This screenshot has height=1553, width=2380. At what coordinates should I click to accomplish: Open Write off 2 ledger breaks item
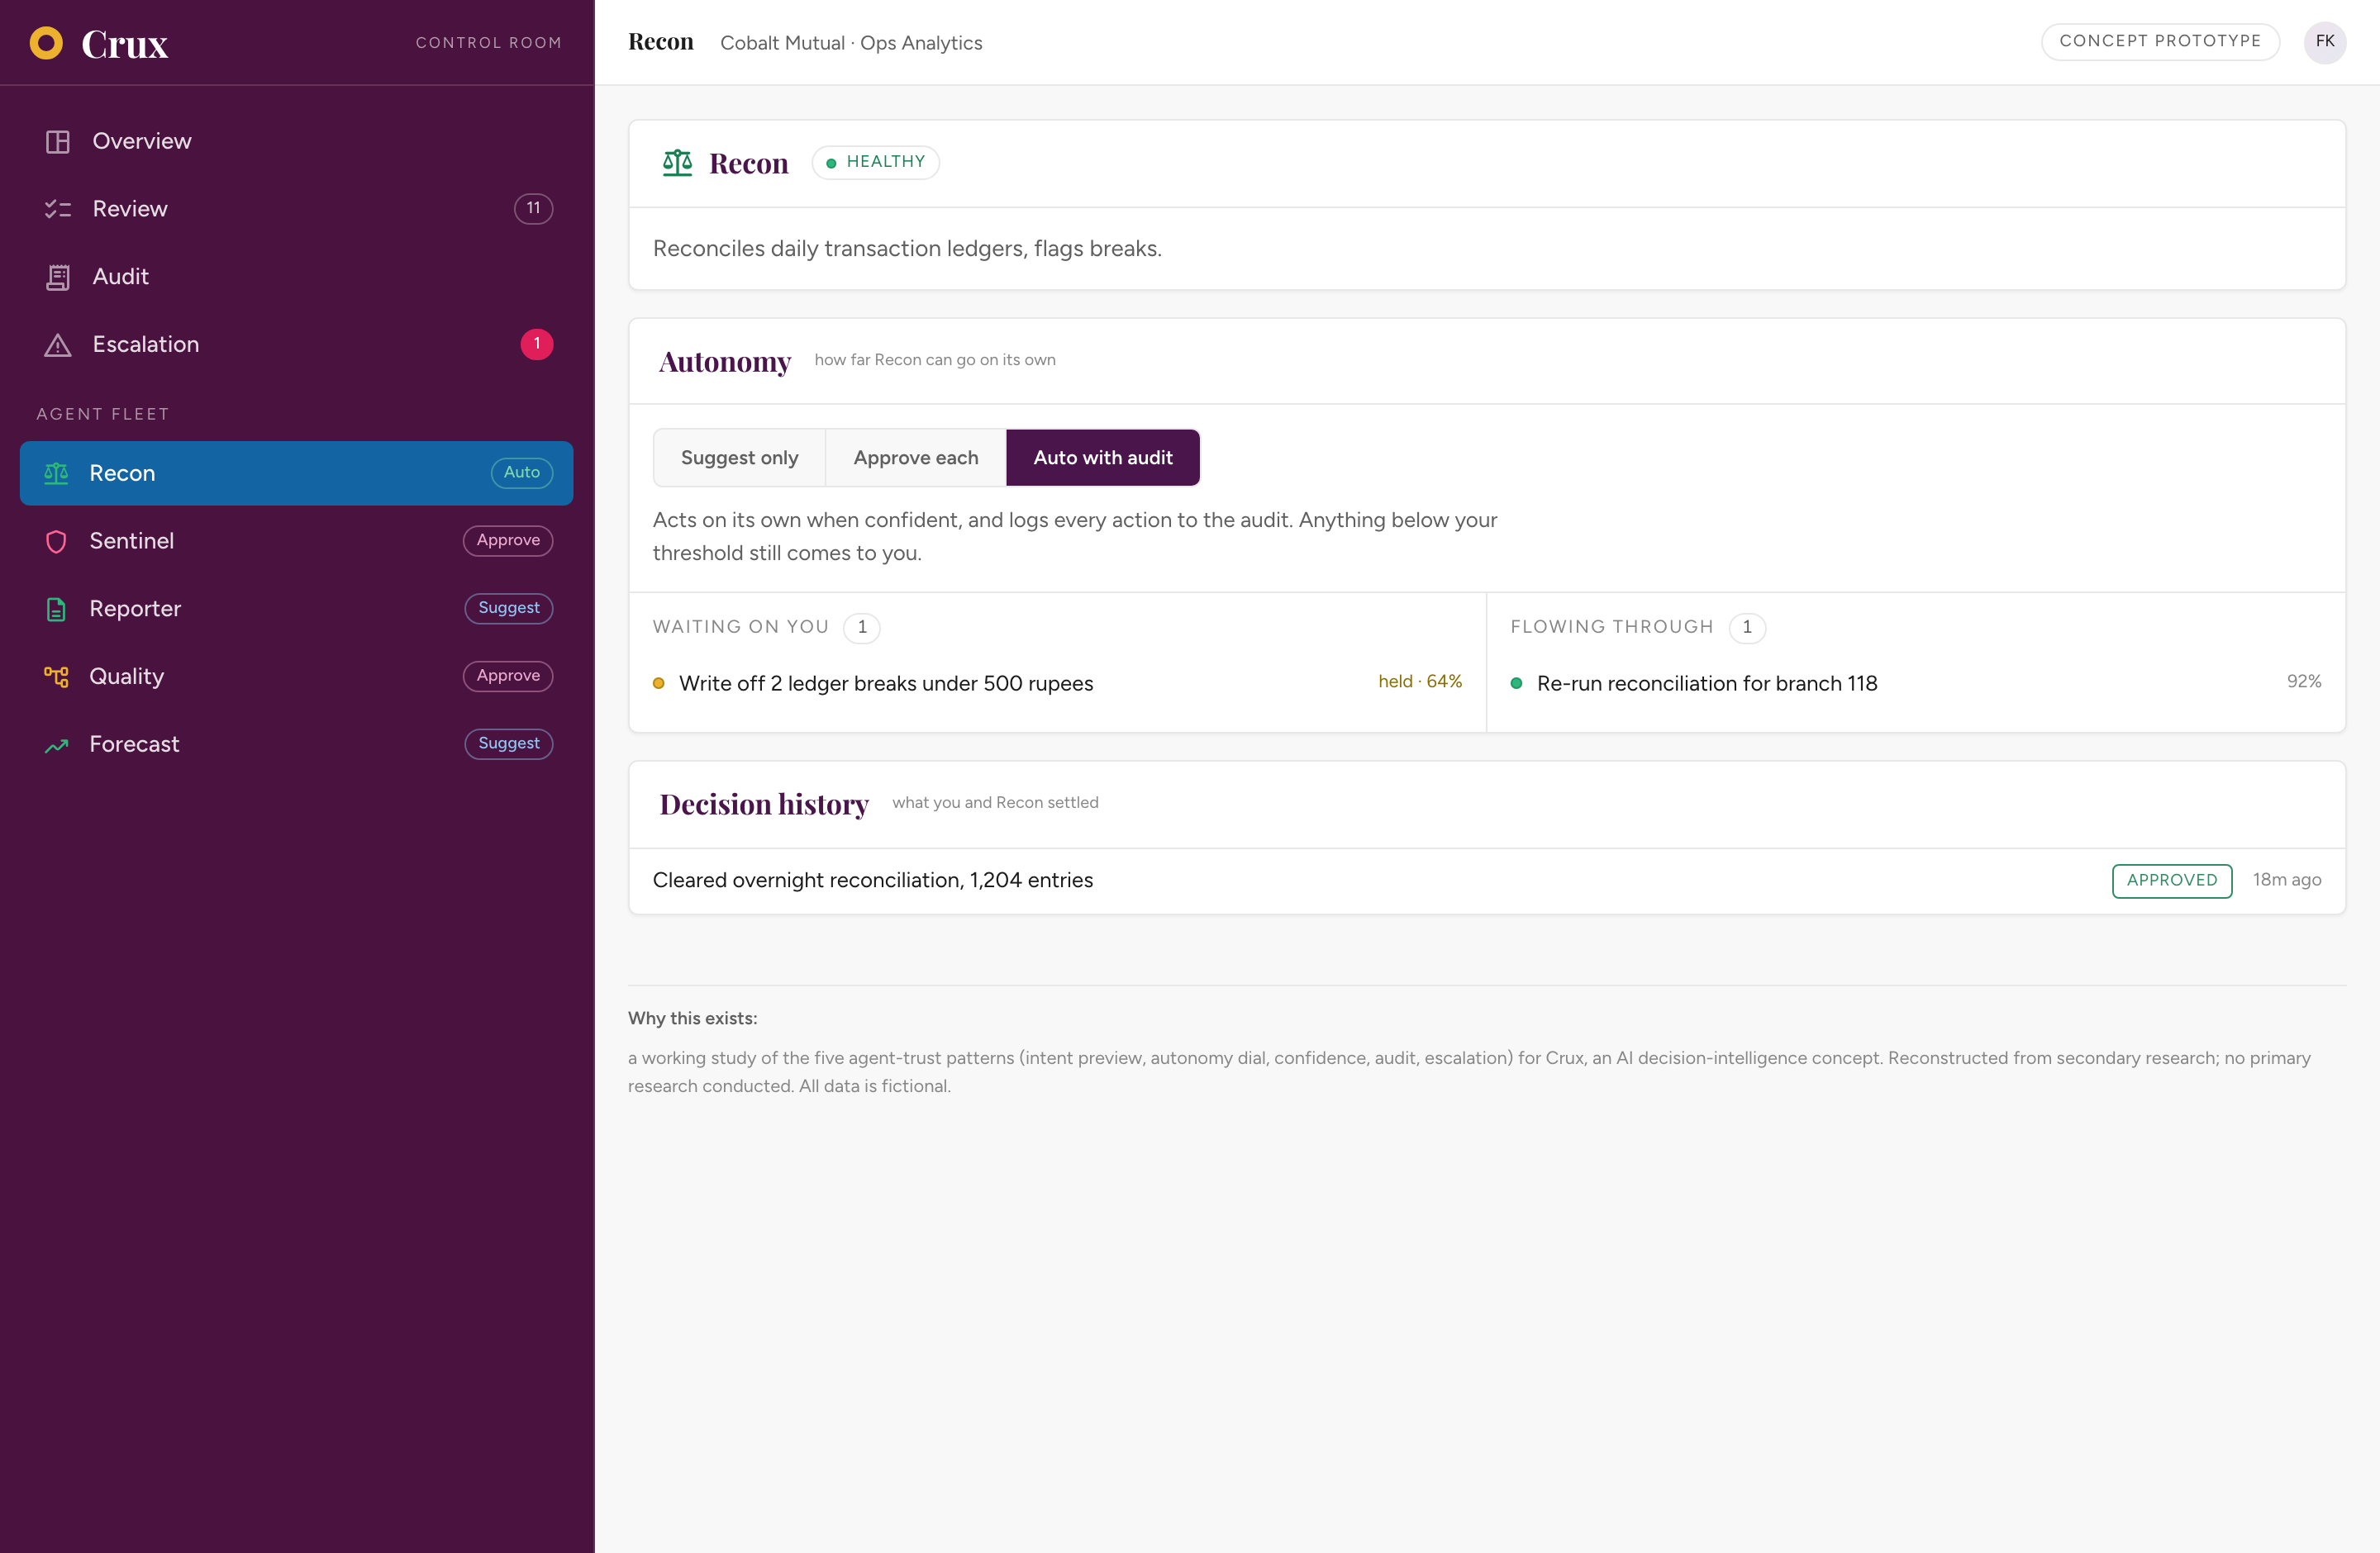[1057, 682]
